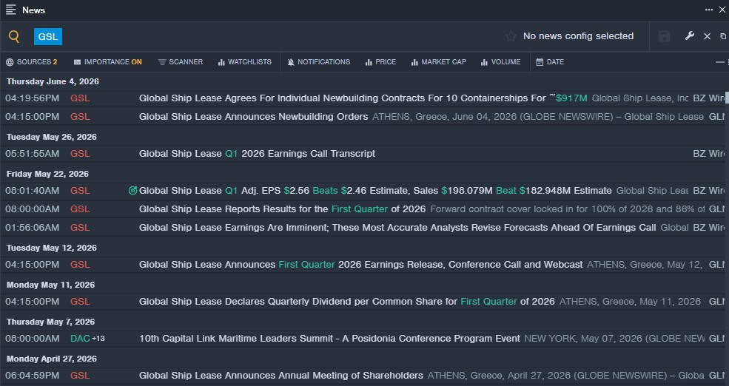Open the WATCHLISTS filter
Screen dimensions: 729x386
pos(244,62)
